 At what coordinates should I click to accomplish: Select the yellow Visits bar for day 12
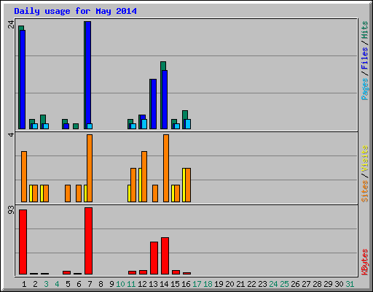(140, 185)
